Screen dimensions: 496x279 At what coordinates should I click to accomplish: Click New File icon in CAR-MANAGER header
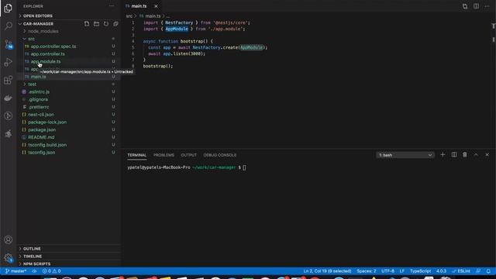click(x=87, y=24)
